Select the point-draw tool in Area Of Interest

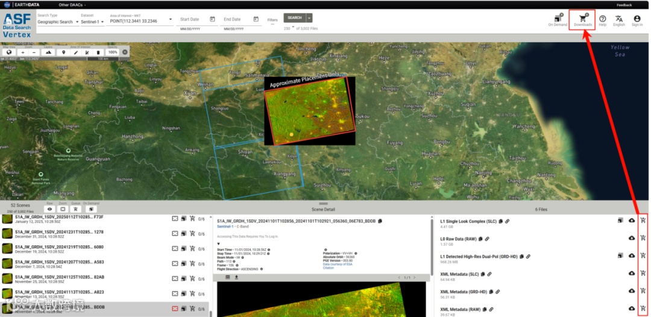[x=64, y=52]
